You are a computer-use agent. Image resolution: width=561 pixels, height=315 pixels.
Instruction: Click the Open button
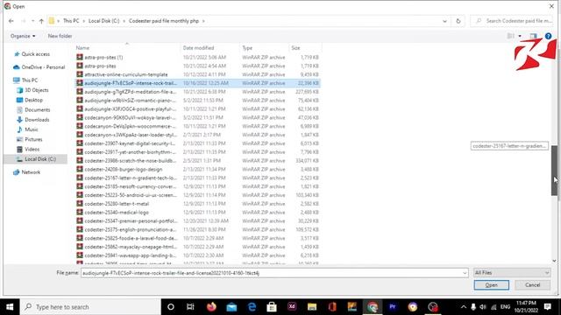(x=491, y=285)
